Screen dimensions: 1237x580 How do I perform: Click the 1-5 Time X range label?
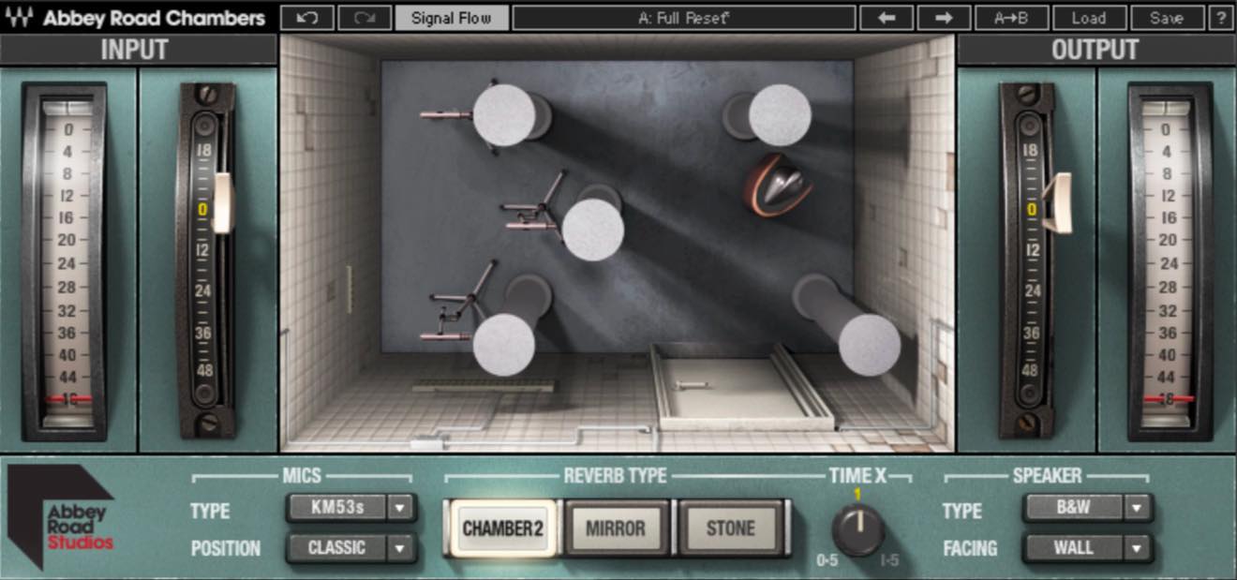pos(890,560)
